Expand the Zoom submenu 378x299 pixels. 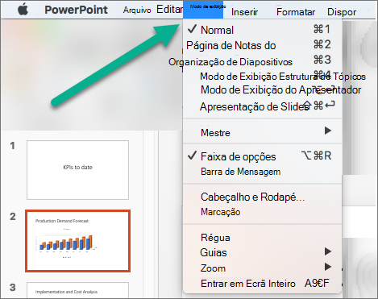262,268
